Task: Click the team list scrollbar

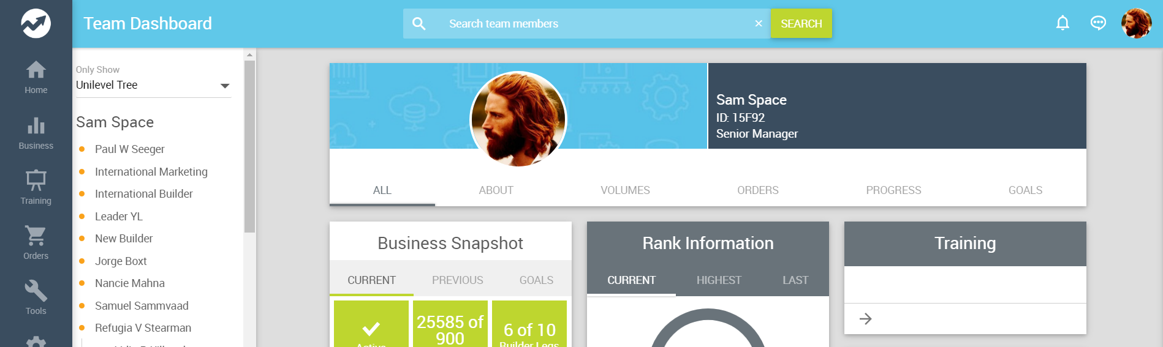Action: 249,147
